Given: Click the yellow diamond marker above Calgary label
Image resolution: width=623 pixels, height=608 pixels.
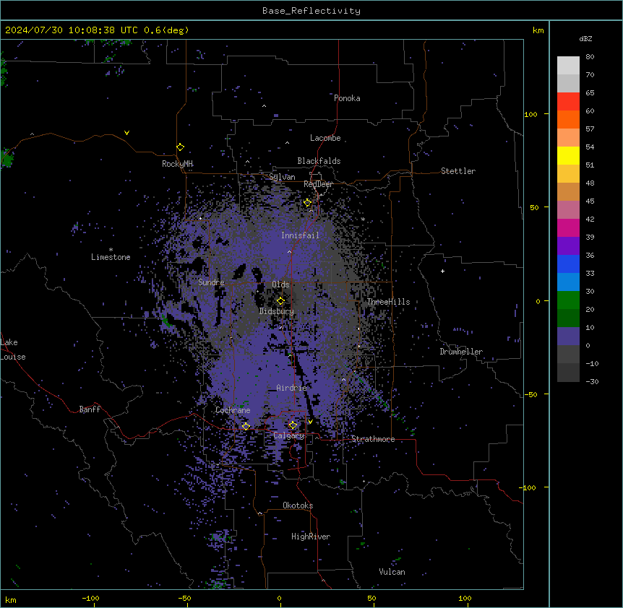Looking at the screenshot, I should click(x=293, y=425).
